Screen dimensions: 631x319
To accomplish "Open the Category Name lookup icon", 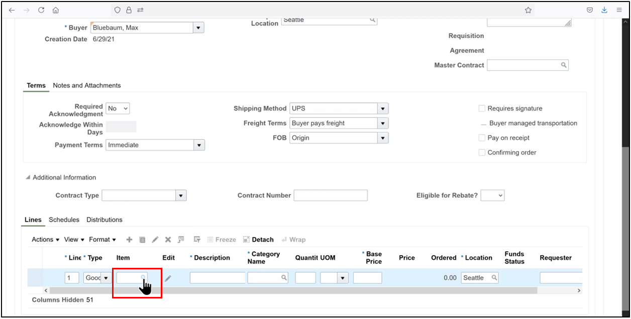I will [x=284, y=277].
